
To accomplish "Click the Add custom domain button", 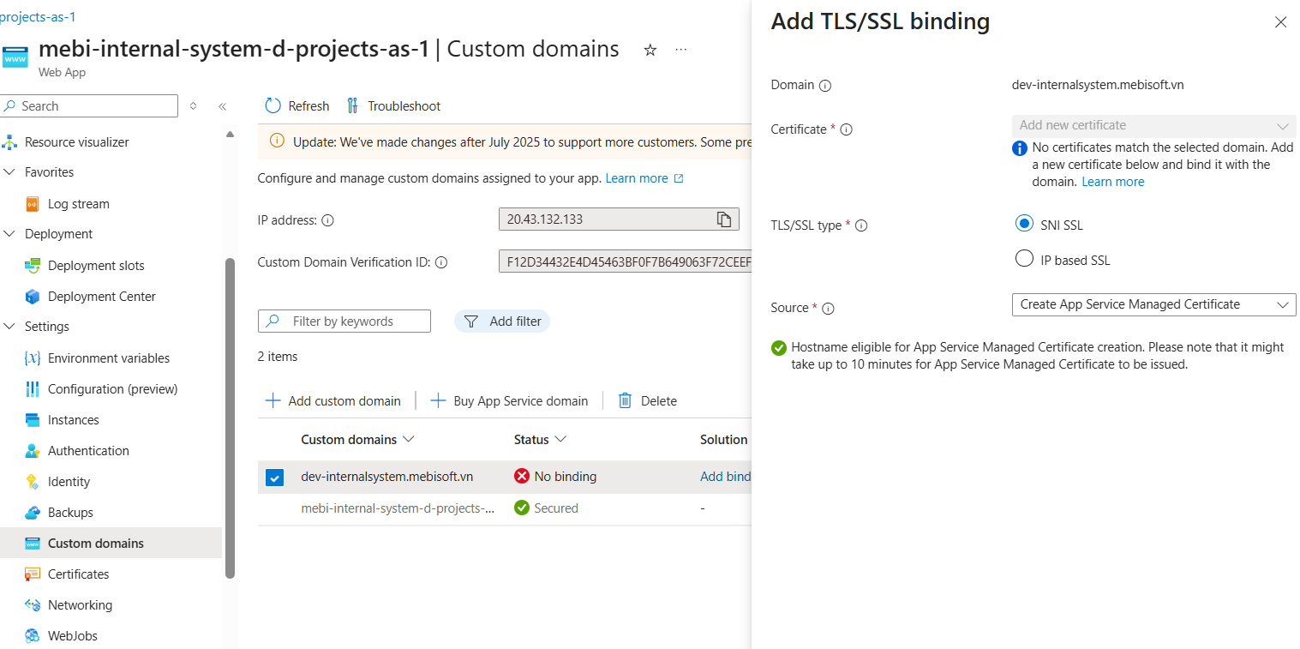I will pyautogui.click(x=334, y=400).
